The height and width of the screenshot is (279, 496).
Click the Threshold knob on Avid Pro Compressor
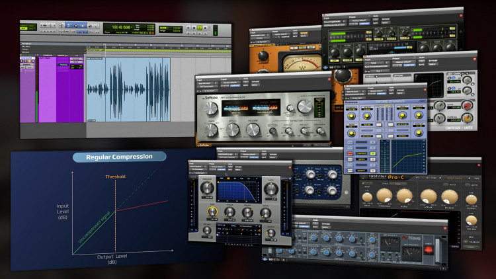[x=206, y=188]
